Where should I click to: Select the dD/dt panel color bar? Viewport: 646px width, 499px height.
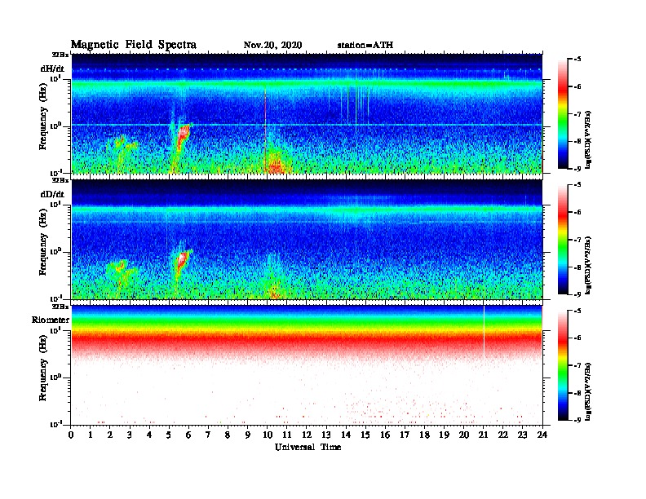coord(563,239)
